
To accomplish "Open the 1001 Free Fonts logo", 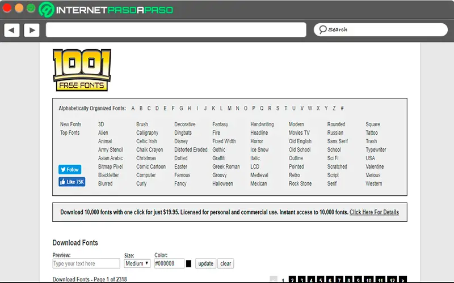I will [82, 70].
